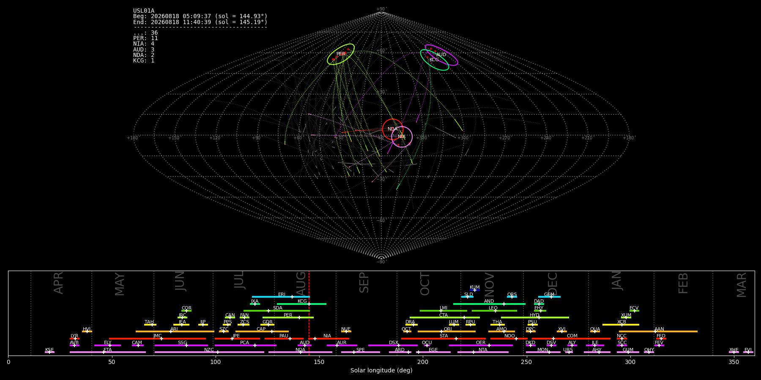Select the red NDA radiant circle
761x380 pixels.
pyautogui.click(x=393, y=129)
